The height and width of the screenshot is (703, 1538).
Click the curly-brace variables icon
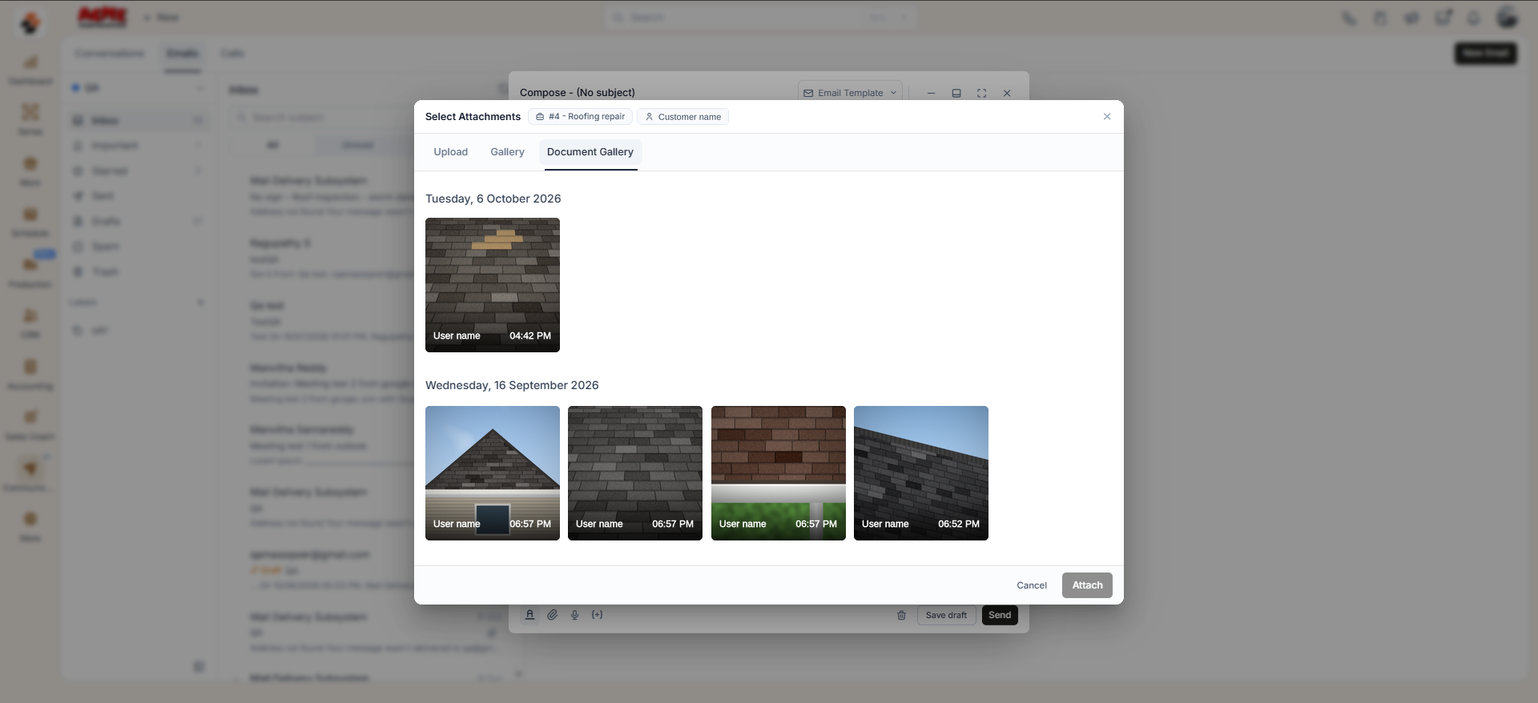coord(597,615)
